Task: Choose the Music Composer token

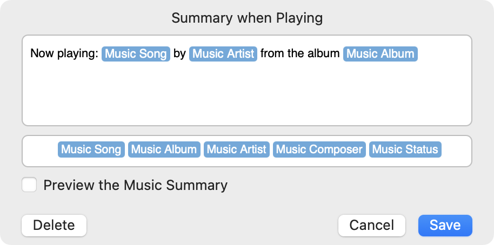Action: pyautogui.click(x=319, y=149)
